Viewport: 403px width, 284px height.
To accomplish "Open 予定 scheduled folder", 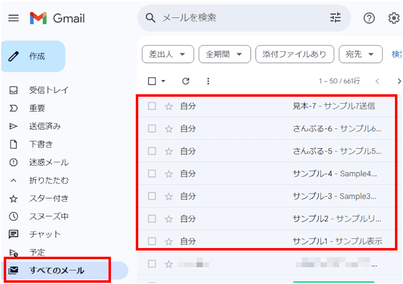I will (x=37, y=252).
